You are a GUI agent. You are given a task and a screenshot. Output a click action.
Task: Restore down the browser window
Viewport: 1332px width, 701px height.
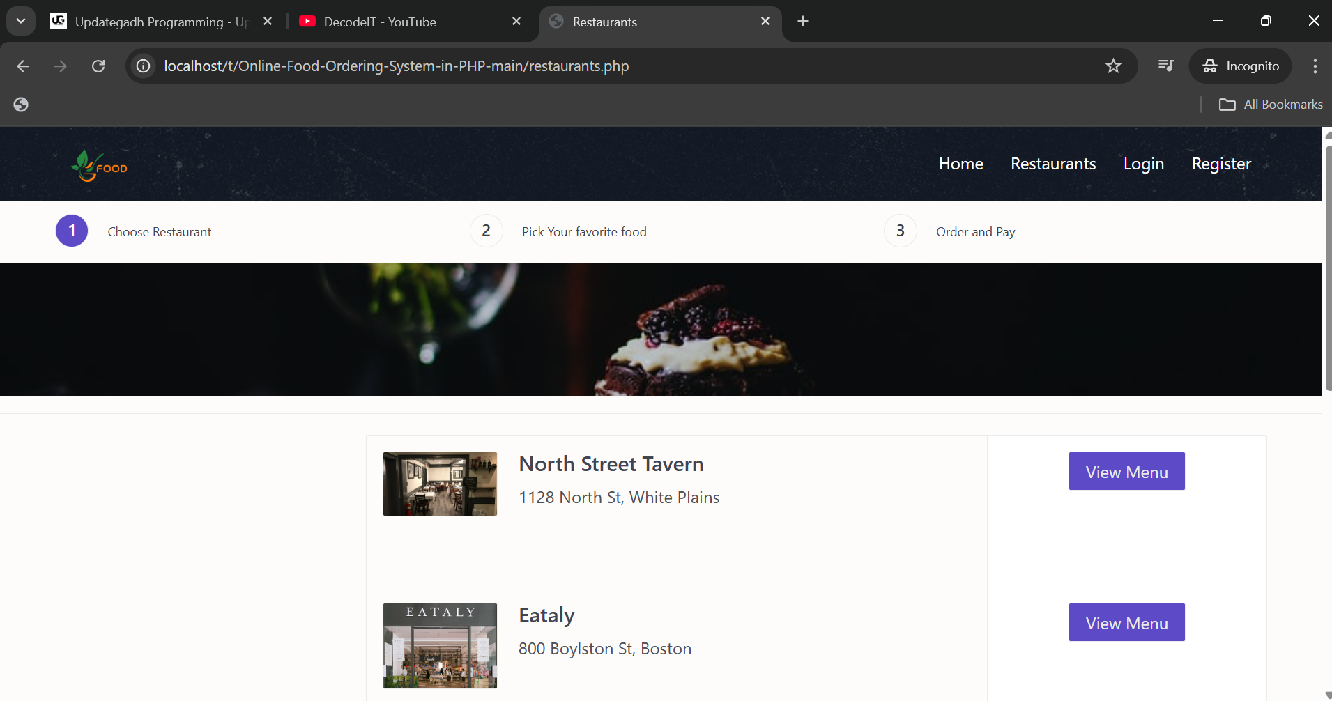point(1266,21)
